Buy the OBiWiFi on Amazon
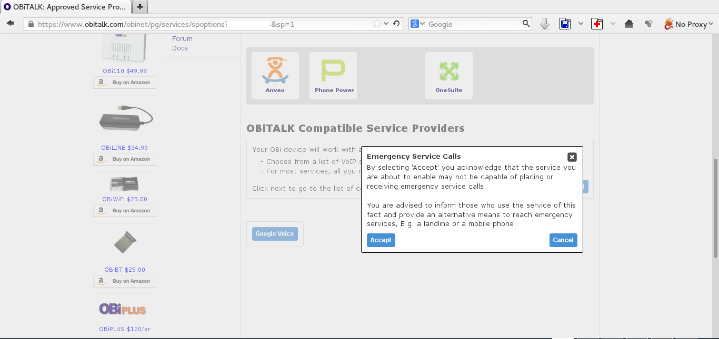The image size is (719, 339). [125, 211]
